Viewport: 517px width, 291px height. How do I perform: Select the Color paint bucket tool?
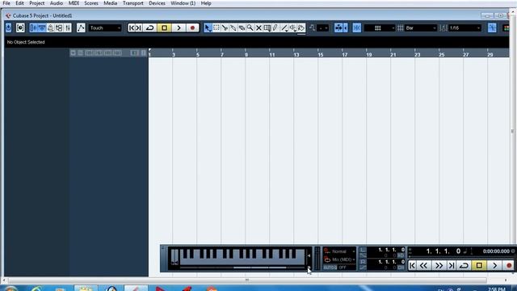(x=301, y=28)
